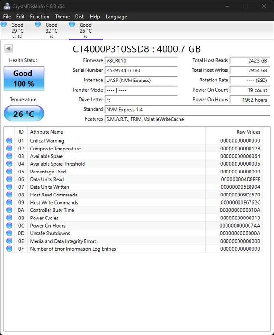
Task: Click the Total Host Writes value 2954 GB
Action: (250, 70)
